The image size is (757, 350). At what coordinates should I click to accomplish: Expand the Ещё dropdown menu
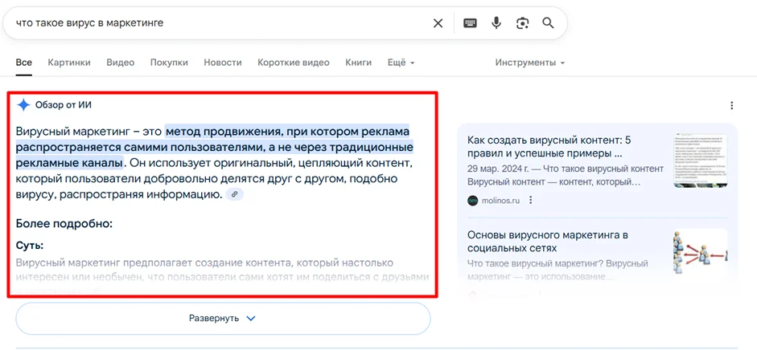click(401, 63)
